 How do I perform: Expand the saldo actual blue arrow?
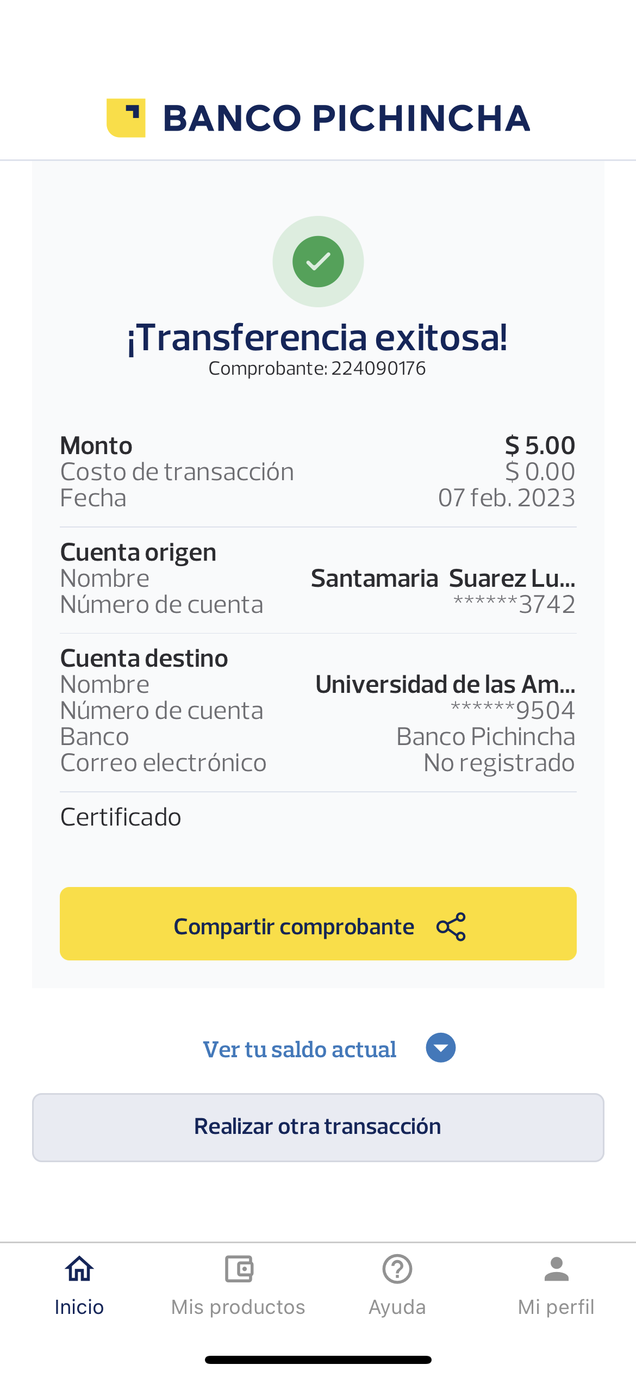pos(440,1048)
